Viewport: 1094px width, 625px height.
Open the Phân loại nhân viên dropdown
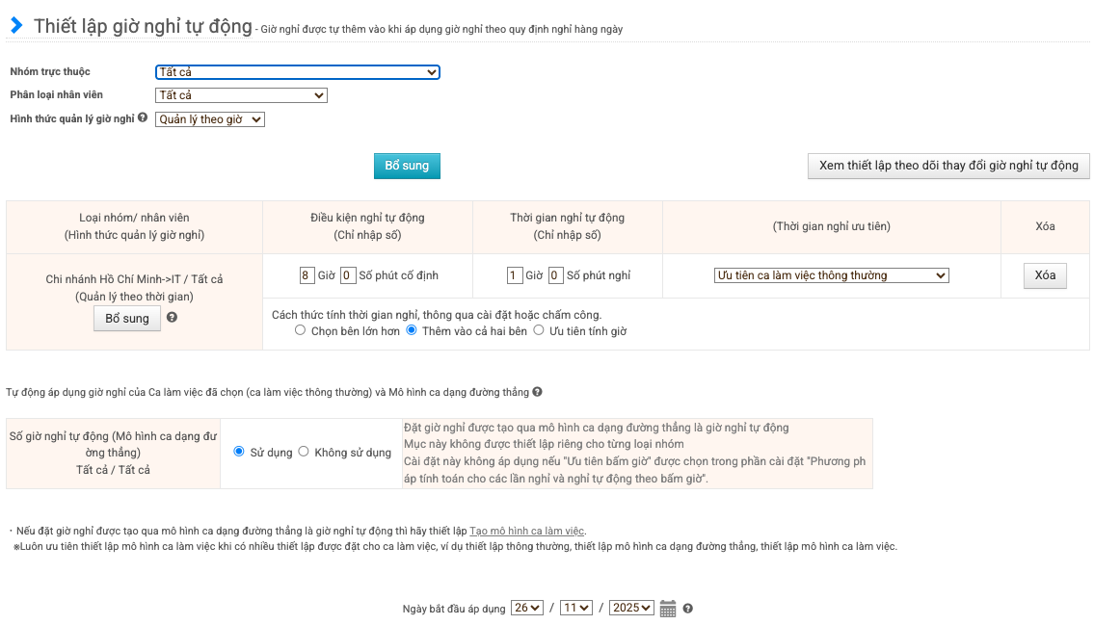(241, 95)
